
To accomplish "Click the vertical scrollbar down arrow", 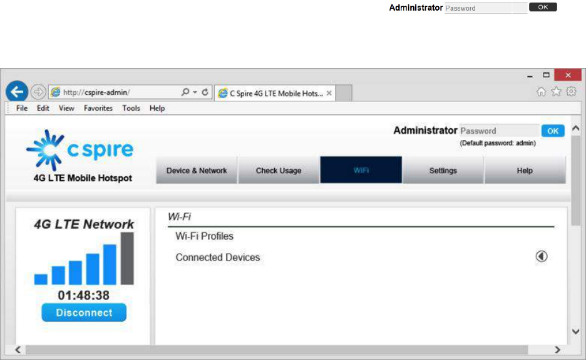I will (x=576, y=331).
